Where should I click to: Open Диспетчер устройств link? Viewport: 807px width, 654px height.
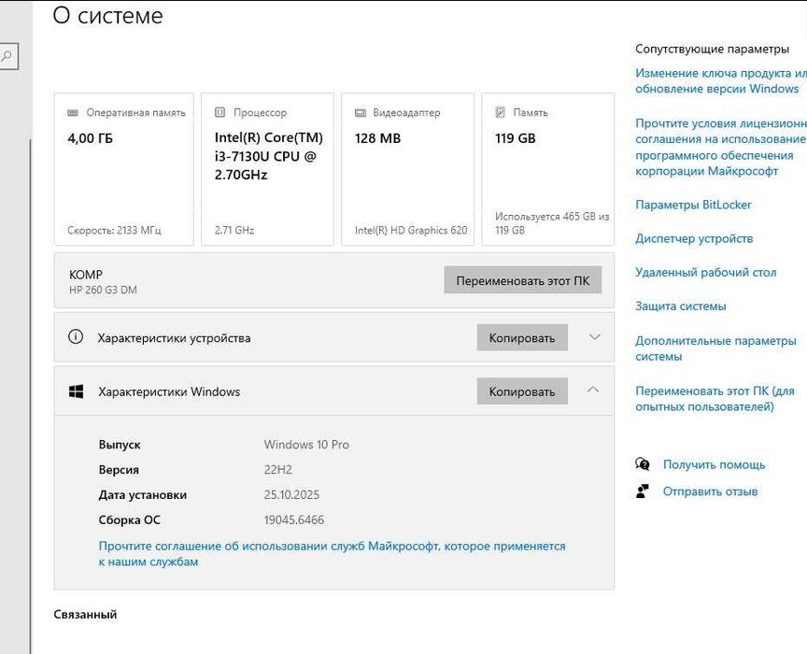(694, 238)
